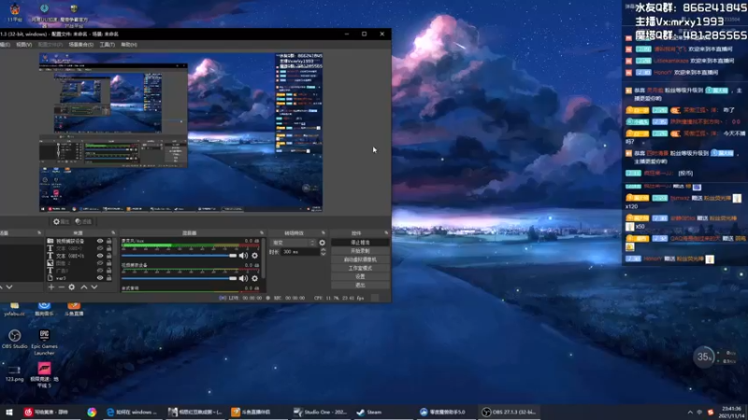Open settings gear for 视频捕获设备 mixer track
Image resolution: width=748 pixels, height=420 pixels.
[x=254, y=278]
